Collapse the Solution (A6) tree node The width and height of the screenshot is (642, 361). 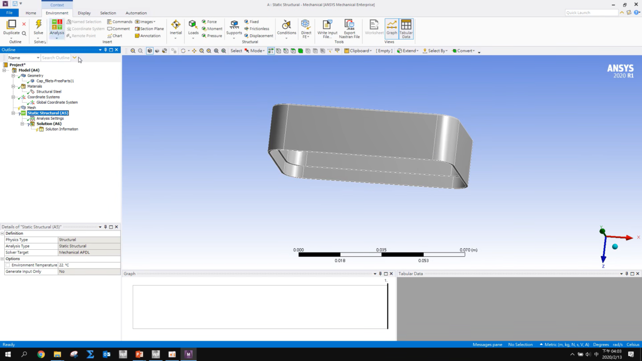tap(22, 124)
